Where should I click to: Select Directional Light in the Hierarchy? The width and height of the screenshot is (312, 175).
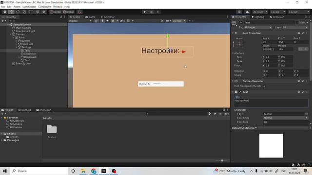[25, 31]
